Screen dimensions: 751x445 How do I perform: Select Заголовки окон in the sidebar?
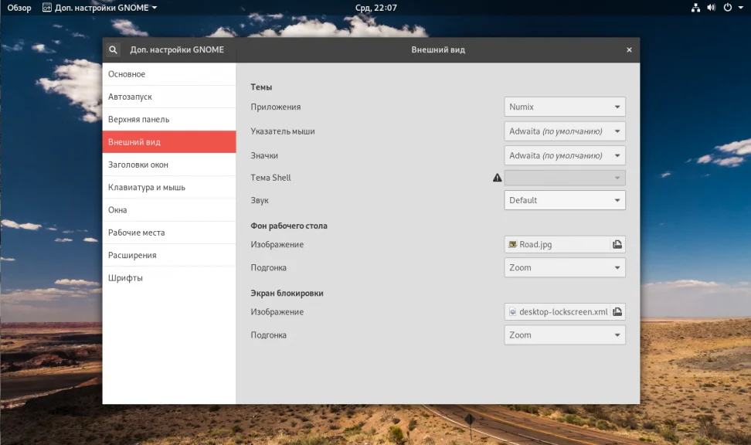click(x=169, y=165)
